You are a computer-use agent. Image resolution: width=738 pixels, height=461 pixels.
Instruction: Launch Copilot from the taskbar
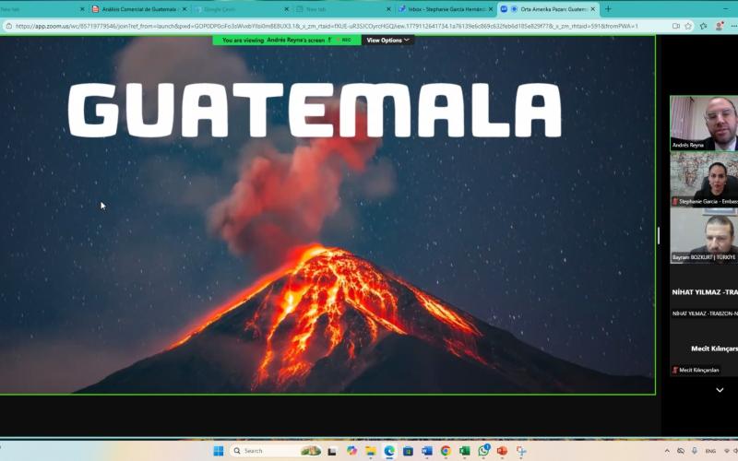pyautogui.click(x=351, y=451)
